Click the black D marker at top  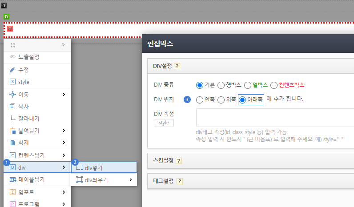coord(4,5)
